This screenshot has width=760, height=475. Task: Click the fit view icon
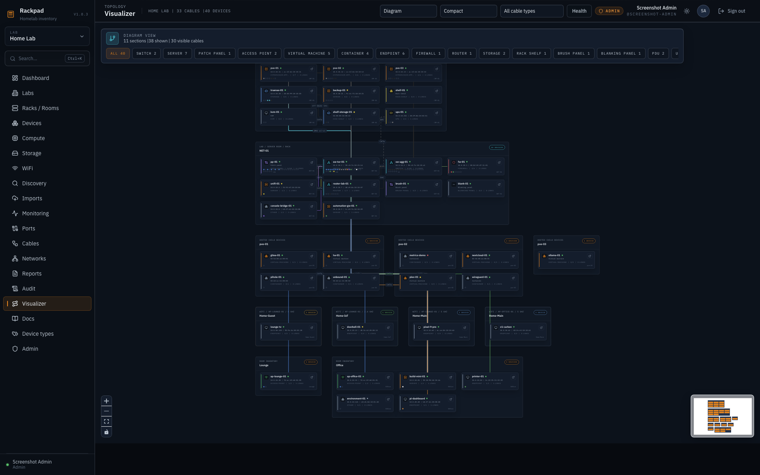pos(106,422)
